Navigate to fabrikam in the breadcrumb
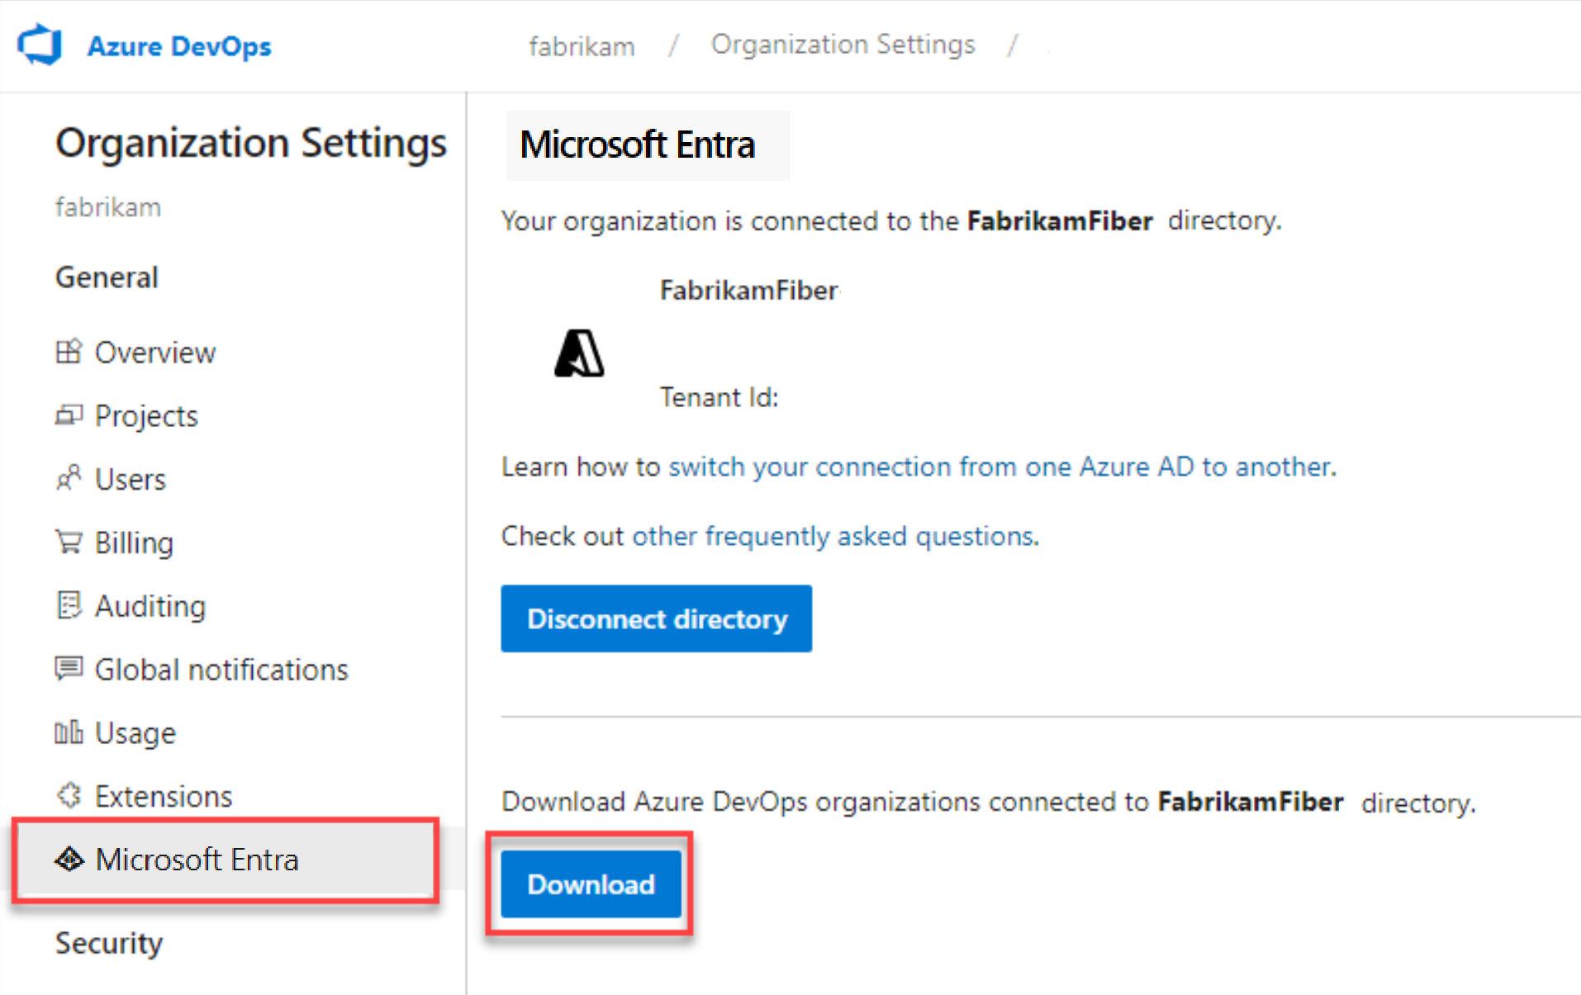Viewport: 1581px width, 995px height. coord(582,45)
